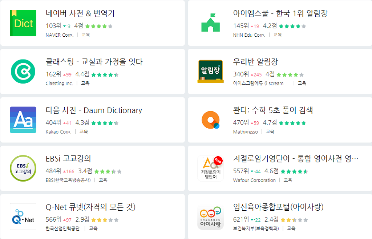Click the 교육 category next to 한국산업인력공단

point(93,228)
